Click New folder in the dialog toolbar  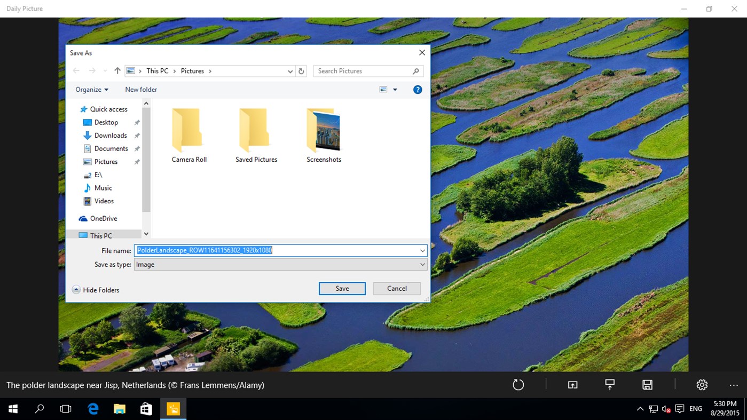(x=140, y=89)
